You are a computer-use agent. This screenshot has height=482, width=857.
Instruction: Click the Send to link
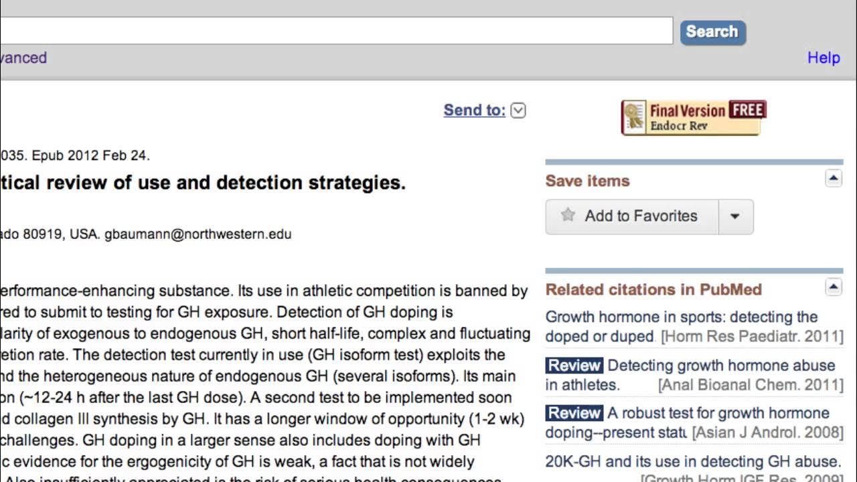point(474,110)
